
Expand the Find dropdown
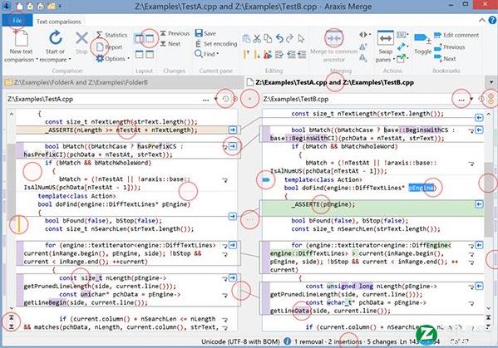pyautogui.click(x=217, y=54)
